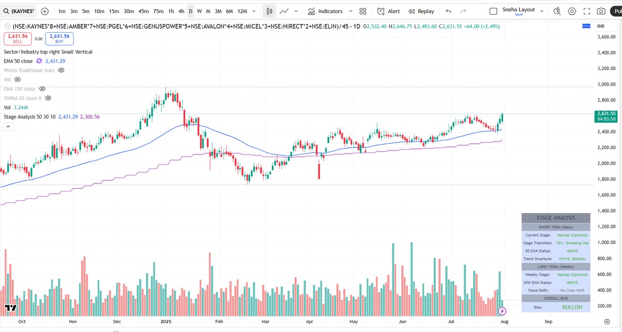
Task: Open chart settings hexagon icon
Action: click(572, 11)
